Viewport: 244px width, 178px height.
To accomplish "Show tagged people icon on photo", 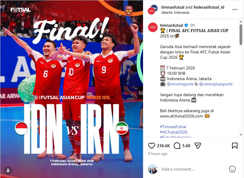I will tap(8, 170).
